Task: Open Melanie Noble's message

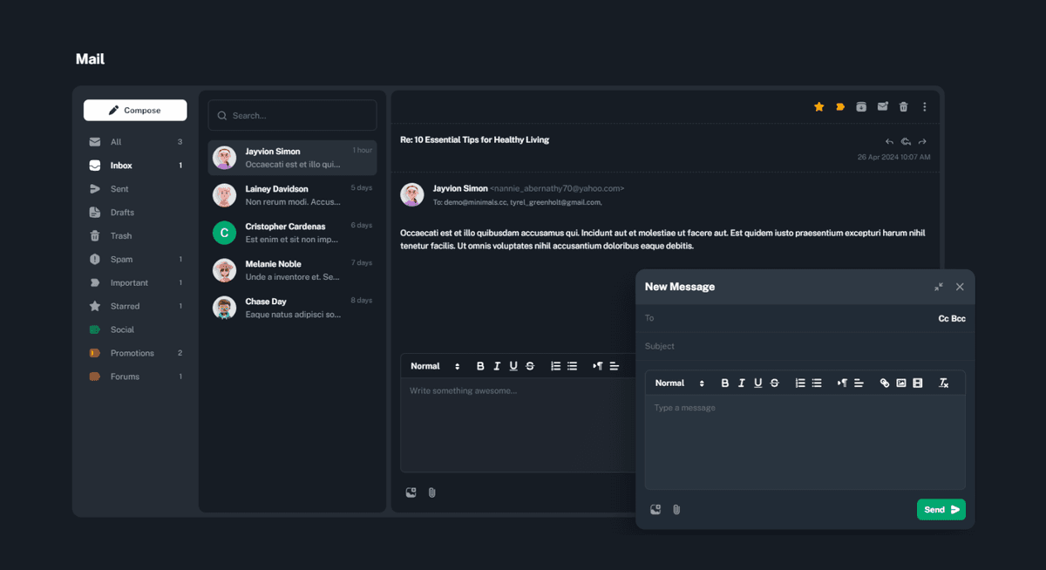Action: (292, 270)
